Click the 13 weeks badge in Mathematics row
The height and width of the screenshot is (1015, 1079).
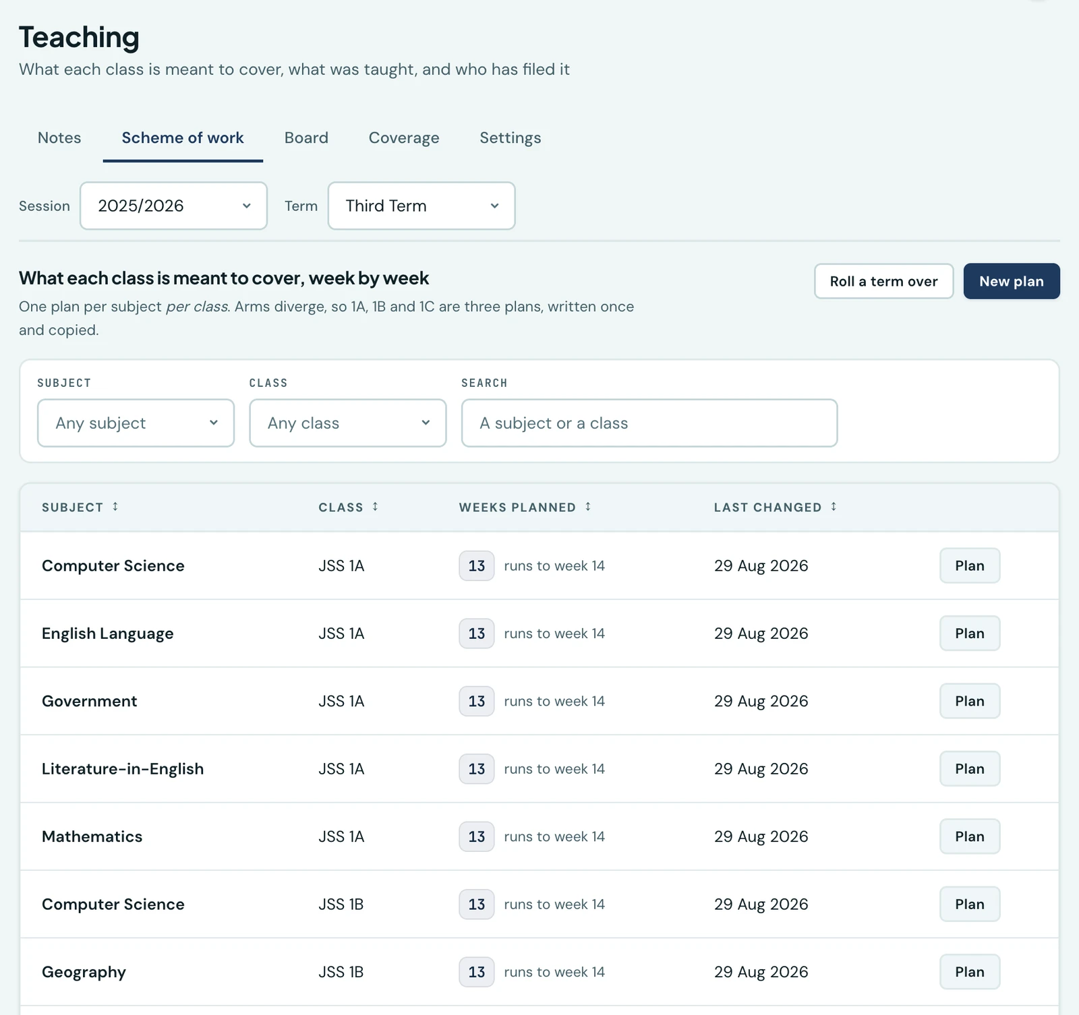click(x=477, y=836)
